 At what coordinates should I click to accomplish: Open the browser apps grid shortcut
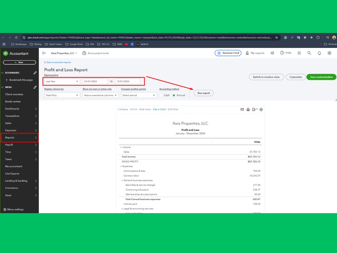pyautogui.click(x=4, y=44)
